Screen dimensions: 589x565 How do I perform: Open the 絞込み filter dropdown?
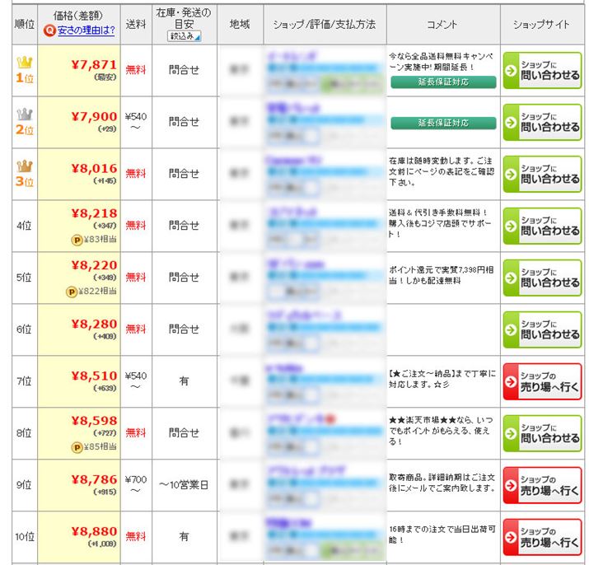pyautogui.click(x=184, y=35)
